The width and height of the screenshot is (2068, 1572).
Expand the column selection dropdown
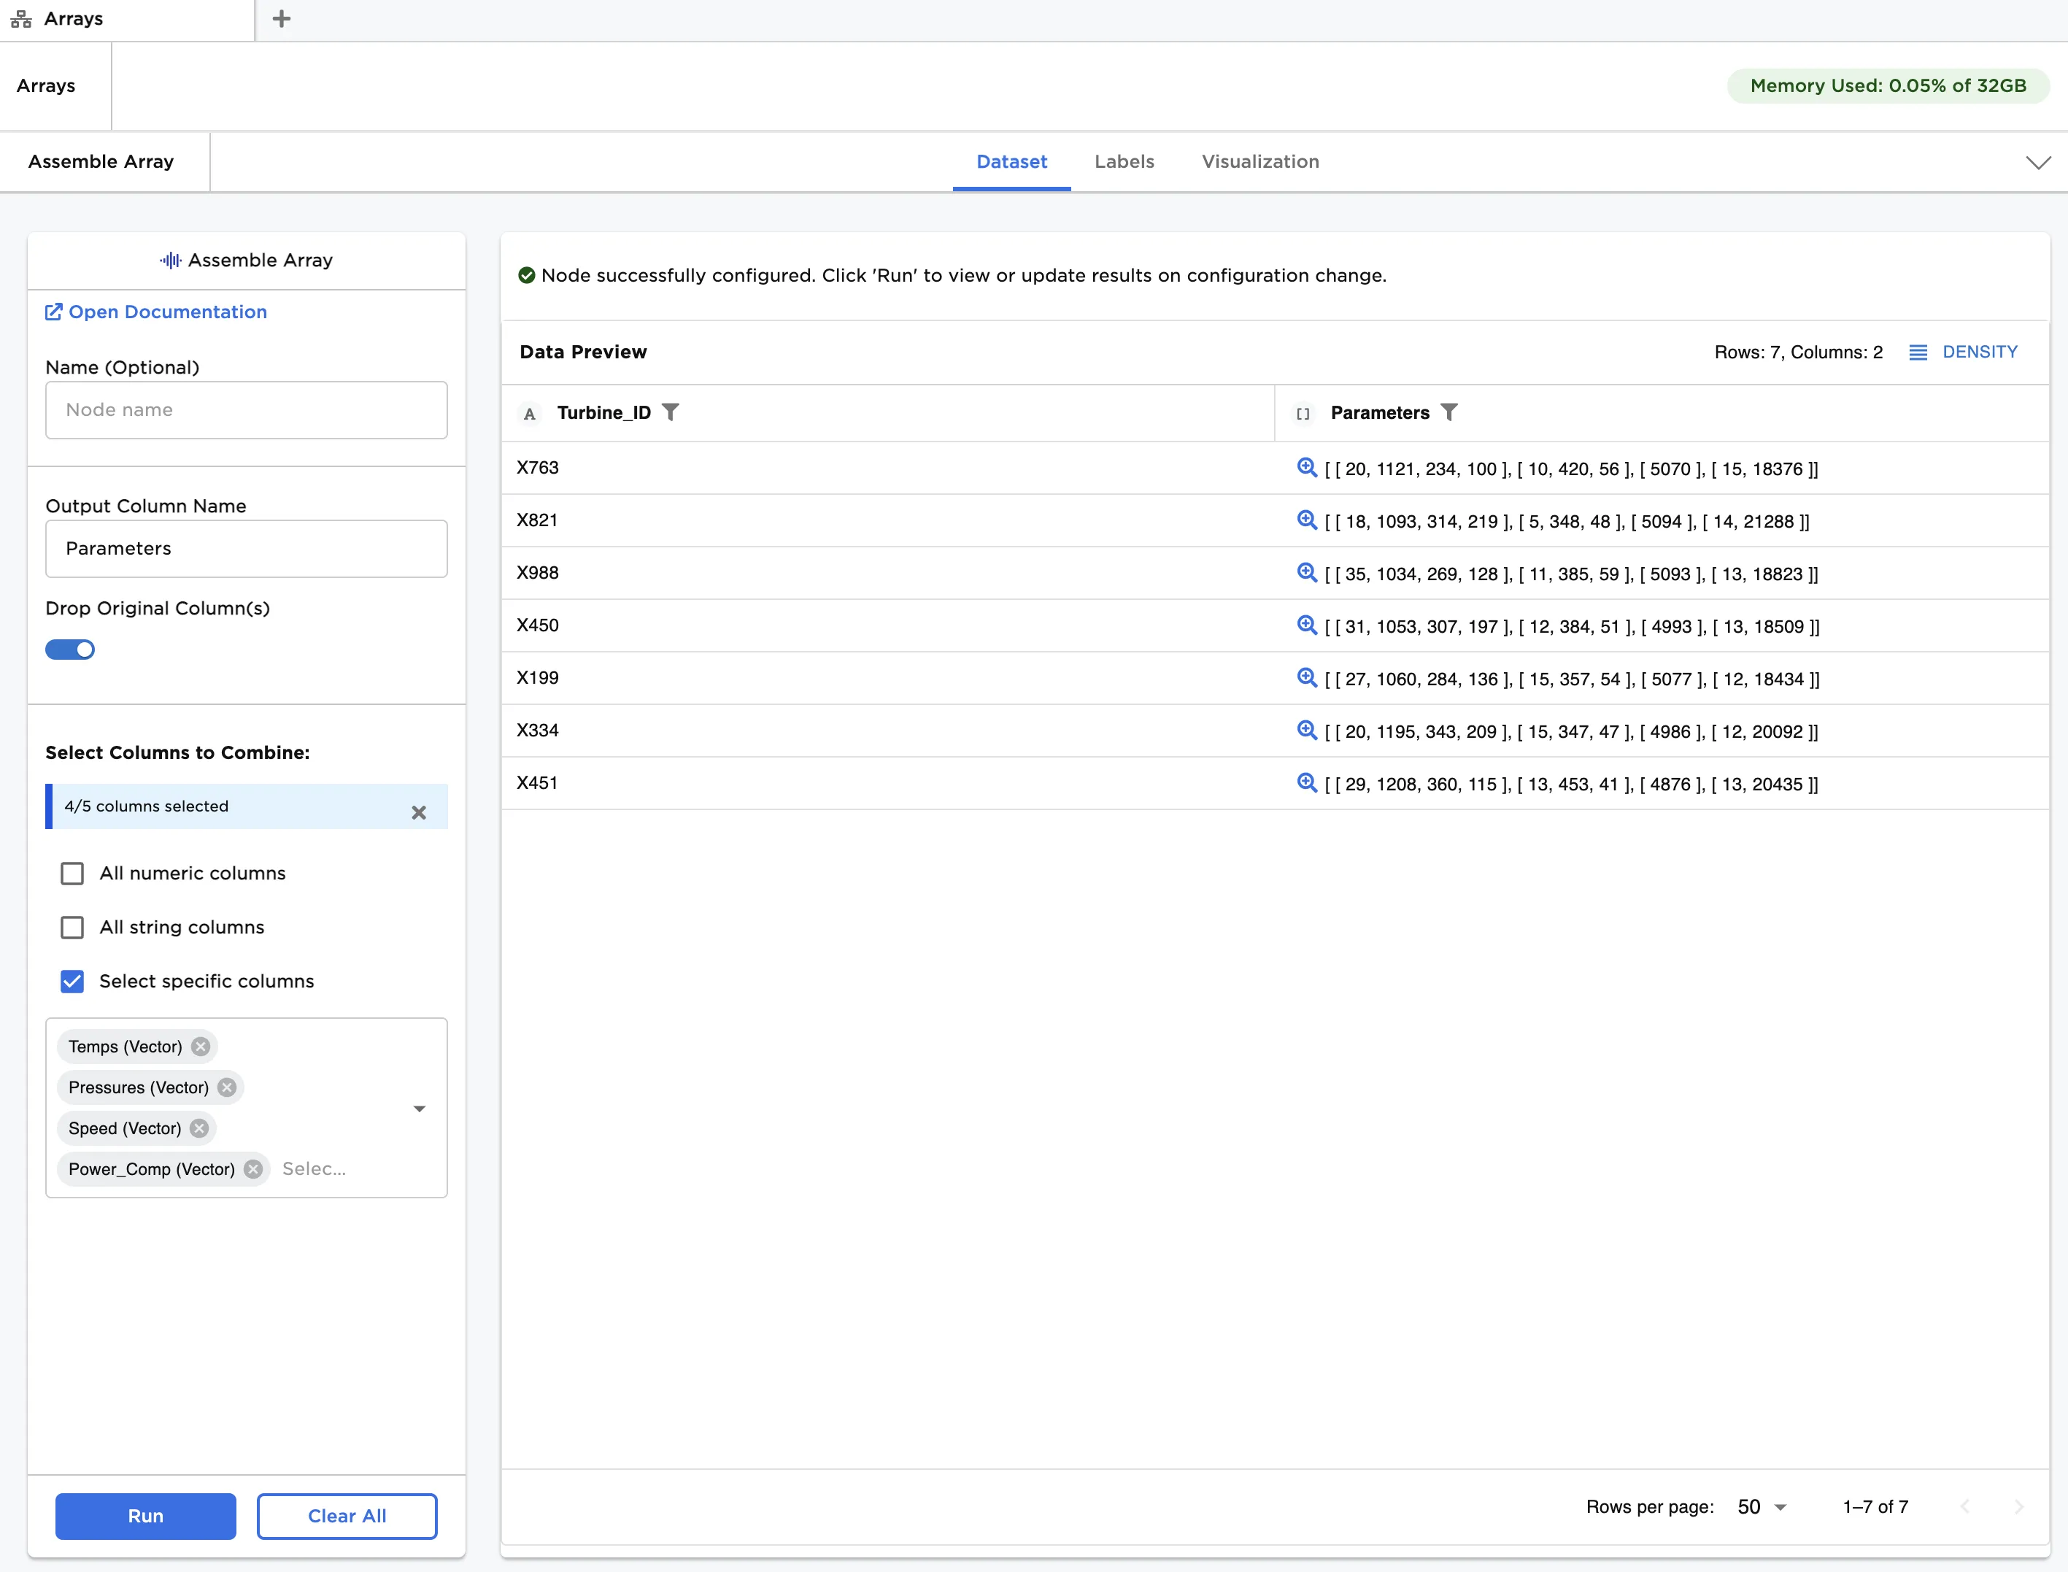[x=420, y=1108]
